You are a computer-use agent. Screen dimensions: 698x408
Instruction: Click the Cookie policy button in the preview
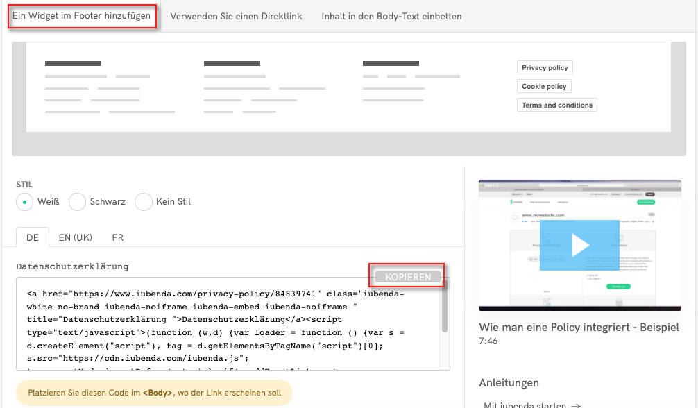pyautogui.click(x=545, y=86)
